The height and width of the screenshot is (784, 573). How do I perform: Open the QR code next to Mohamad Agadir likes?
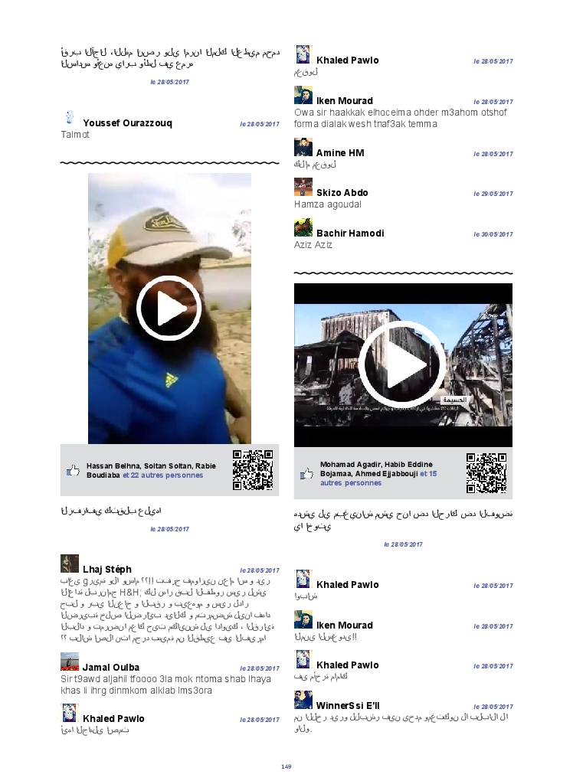(x=486, y=473)
